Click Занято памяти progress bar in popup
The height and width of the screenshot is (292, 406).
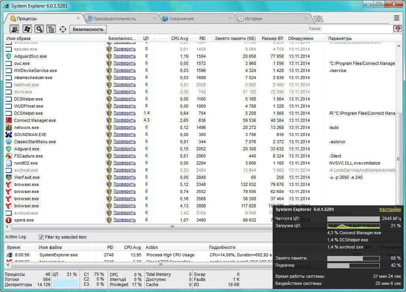353,258
